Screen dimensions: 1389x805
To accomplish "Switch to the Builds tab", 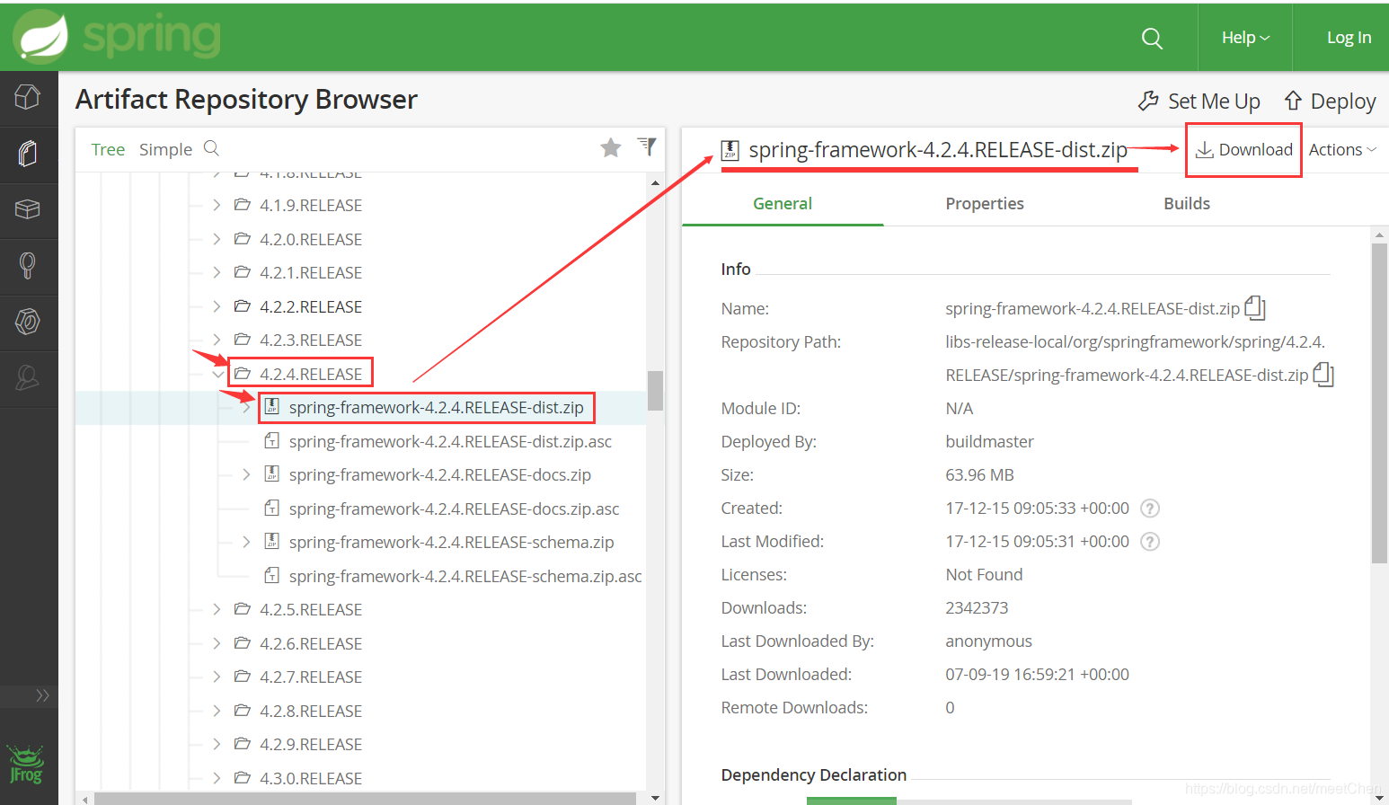I will pos(1187,204).
